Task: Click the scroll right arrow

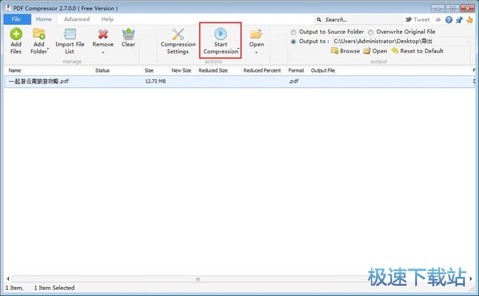Action: (471, 279)
